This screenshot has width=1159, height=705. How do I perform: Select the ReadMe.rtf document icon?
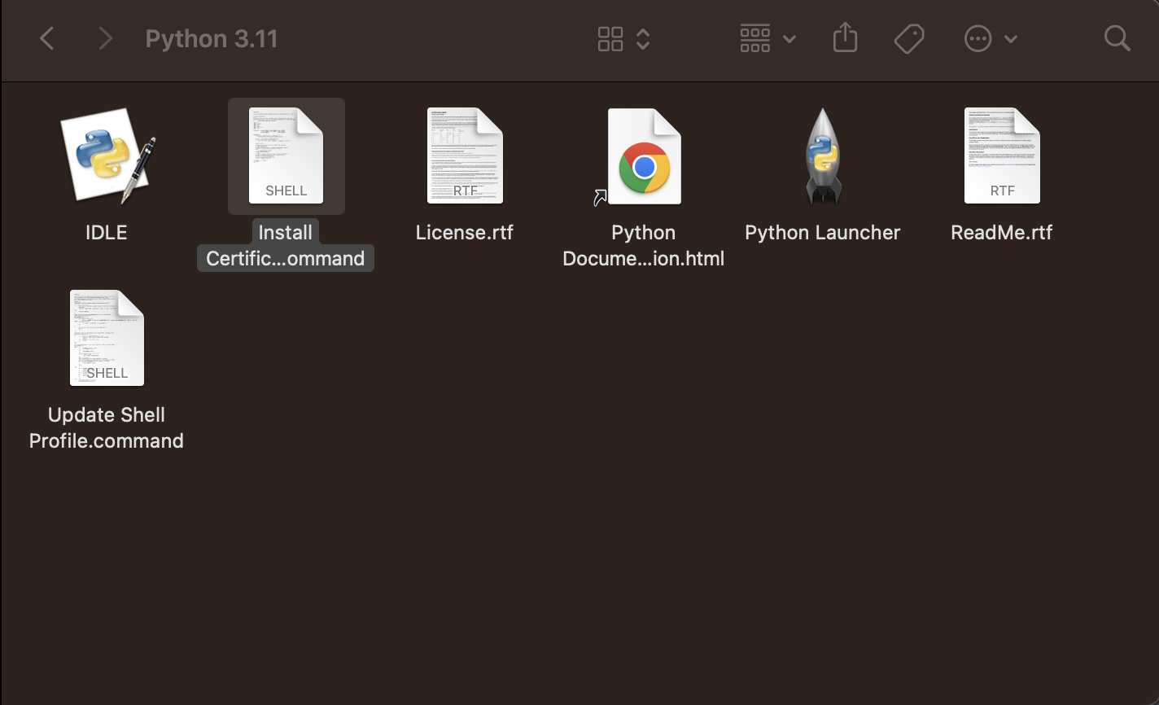pyautogui.click(x=1002, y=155)
